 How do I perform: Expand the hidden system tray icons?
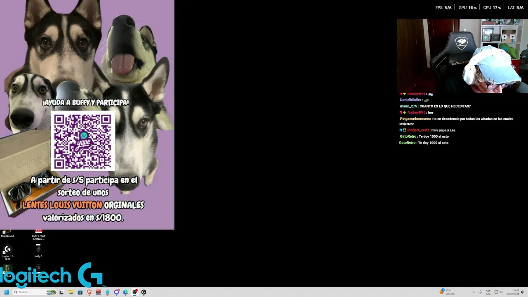click(x=474, y=292)
